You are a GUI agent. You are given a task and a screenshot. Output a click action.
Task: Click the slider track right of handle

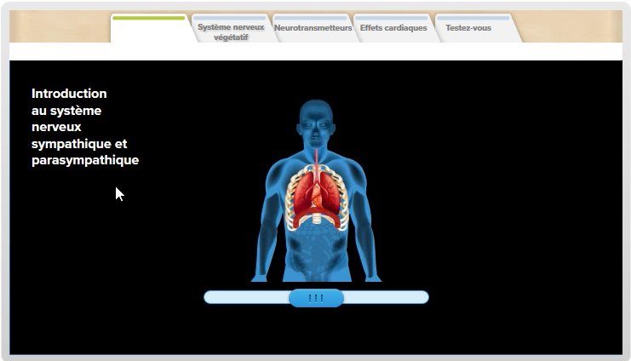(387, 297)
